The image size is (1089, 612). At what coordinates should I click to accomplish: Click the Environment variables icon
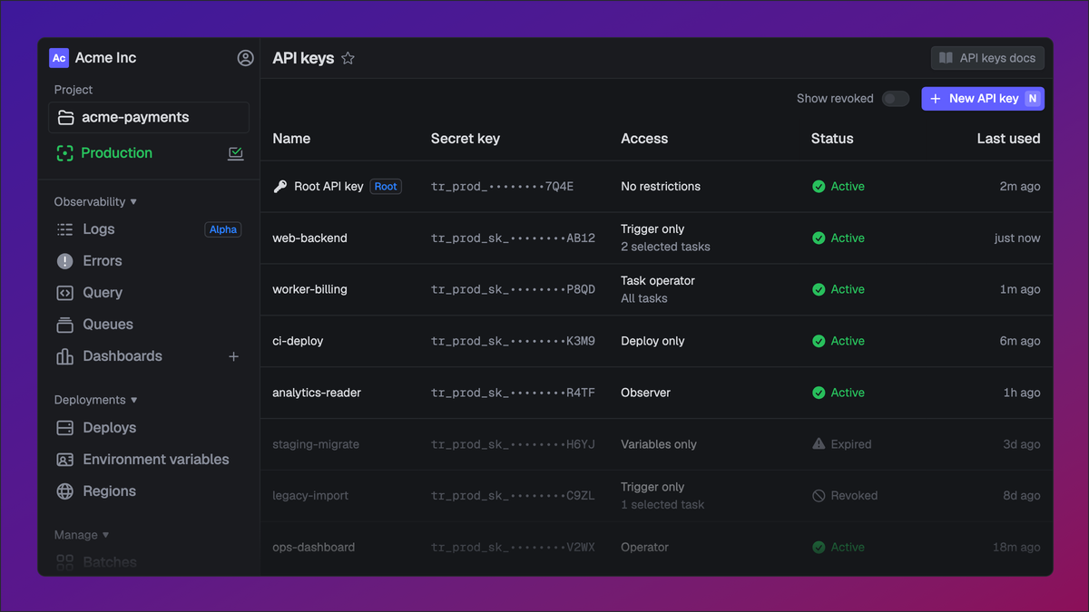[x=64, y=460]
